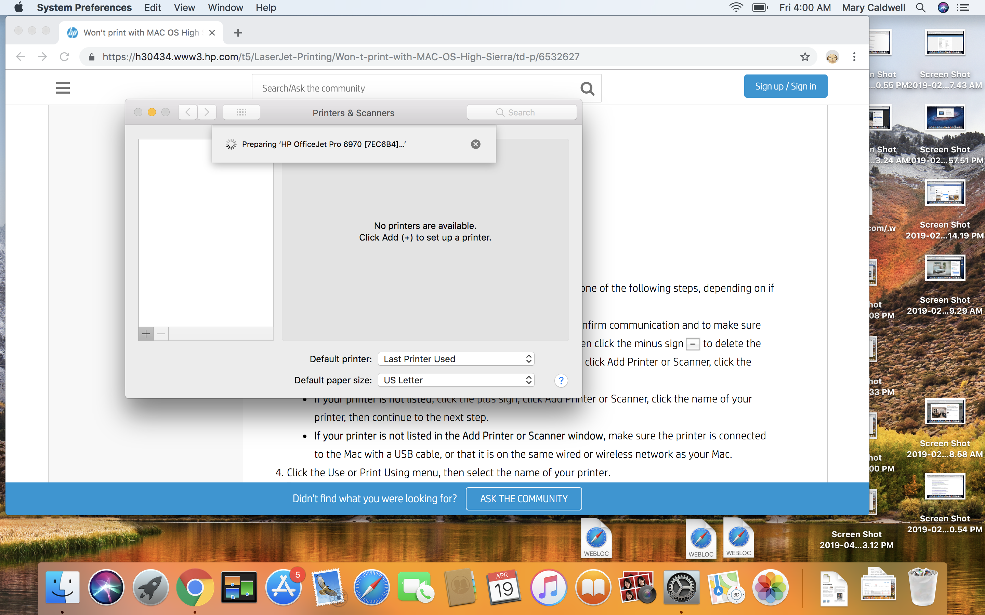985x615 pixels.
Task: Launch the Books app from the dock
Action: [592, 588]
